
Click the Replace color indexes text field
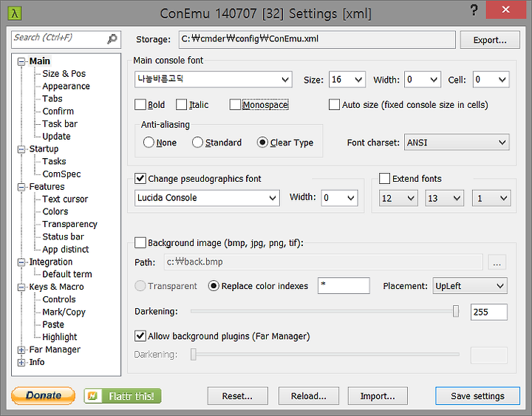pos(344,286)
